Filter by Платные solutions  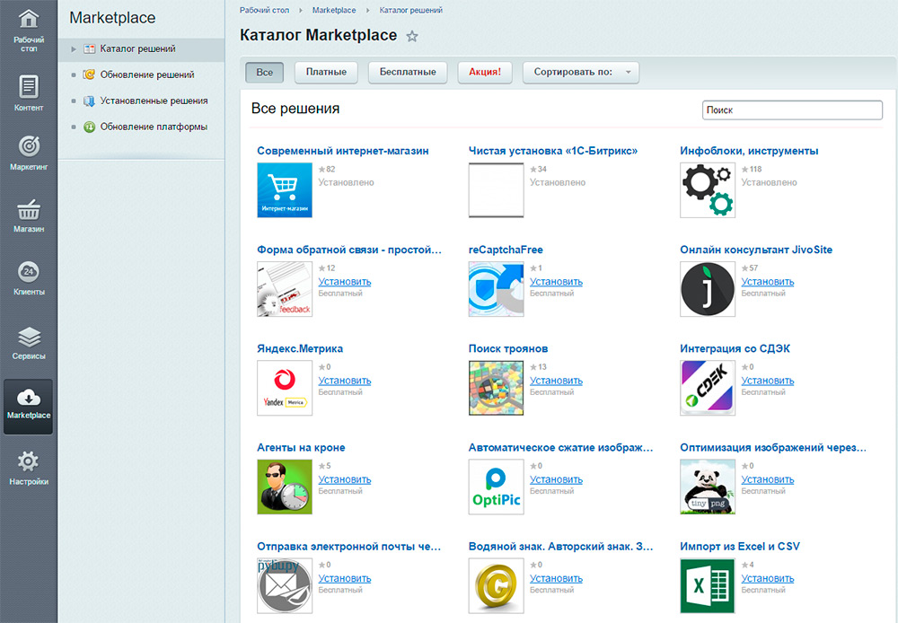327,73
